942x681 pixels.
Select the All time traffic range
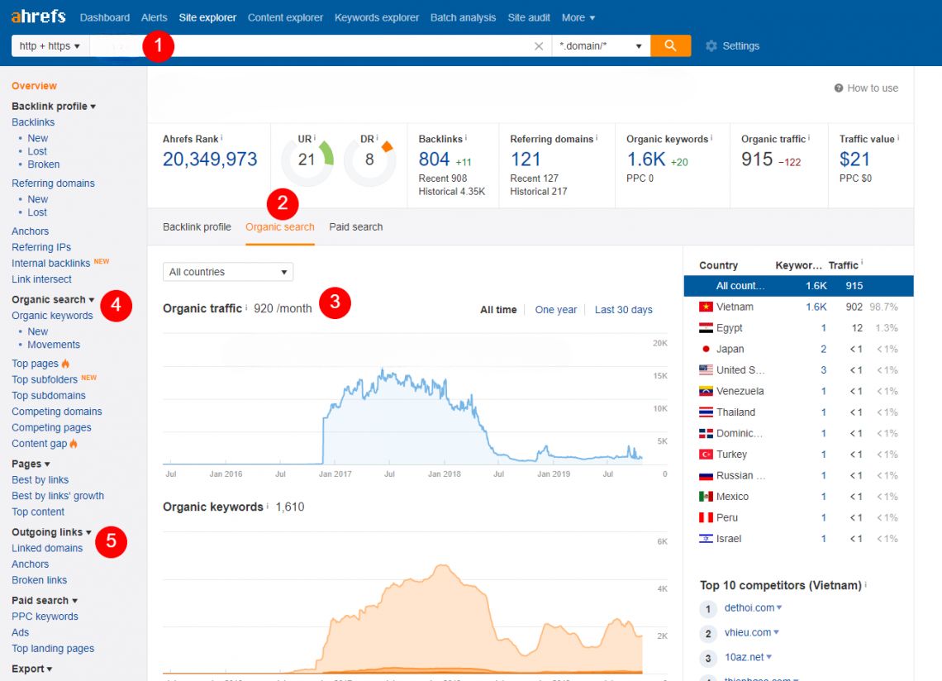pyautogui.click(x=498, y=310)
